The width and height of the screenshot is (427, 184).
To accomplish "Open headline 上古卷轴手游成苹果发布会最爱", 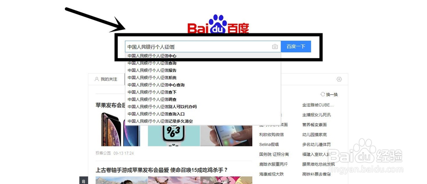I will point(161,170).
